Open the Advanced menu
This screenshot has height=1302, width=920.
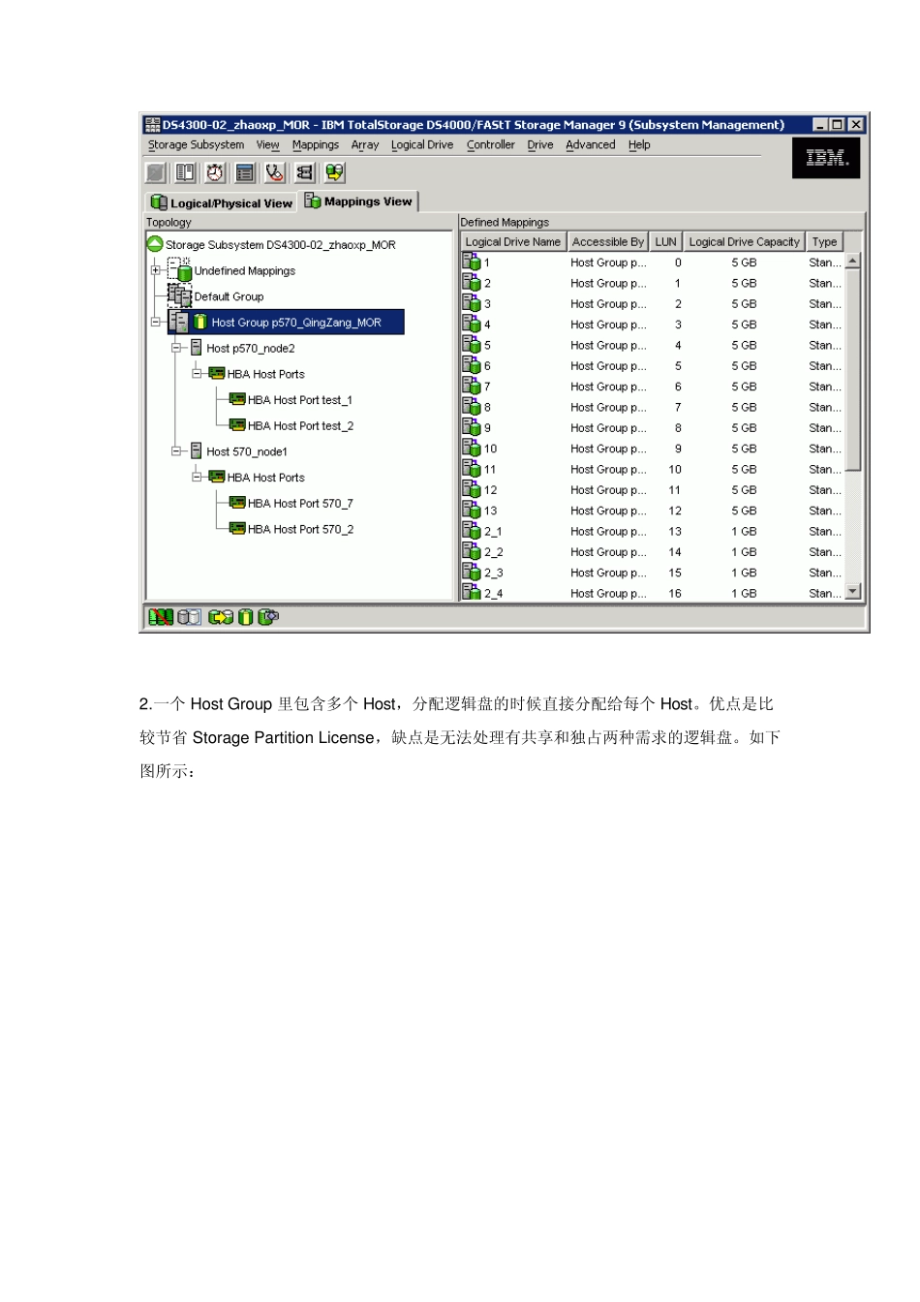coord(591,145)
